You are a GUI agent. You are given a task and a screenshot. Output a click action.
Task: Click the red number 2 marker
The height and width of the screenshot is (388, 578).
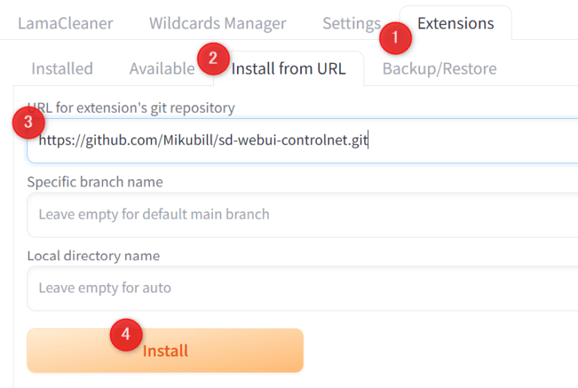point(214,58)
